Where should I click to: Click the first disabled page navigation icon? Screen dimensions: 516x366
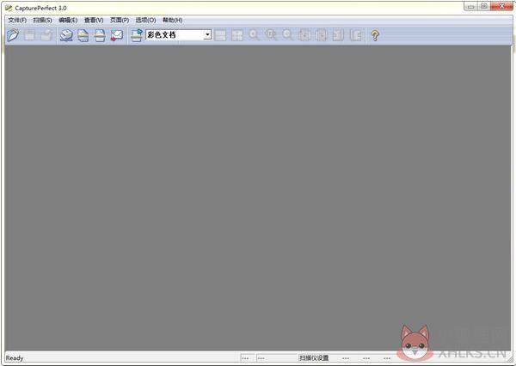(304, 35)
